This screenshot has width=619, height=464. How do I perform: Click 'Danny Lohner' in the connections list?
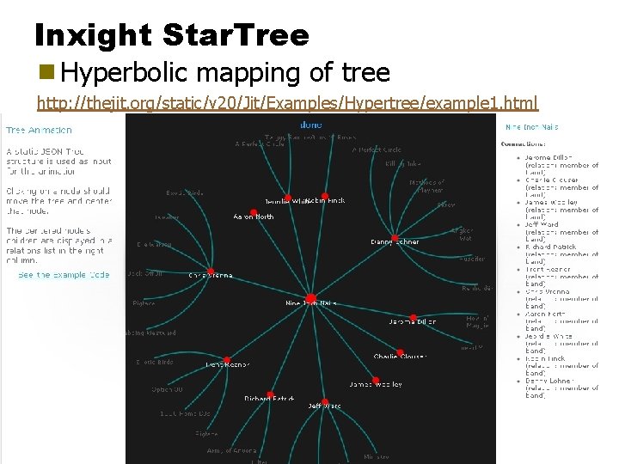[549, 382]
